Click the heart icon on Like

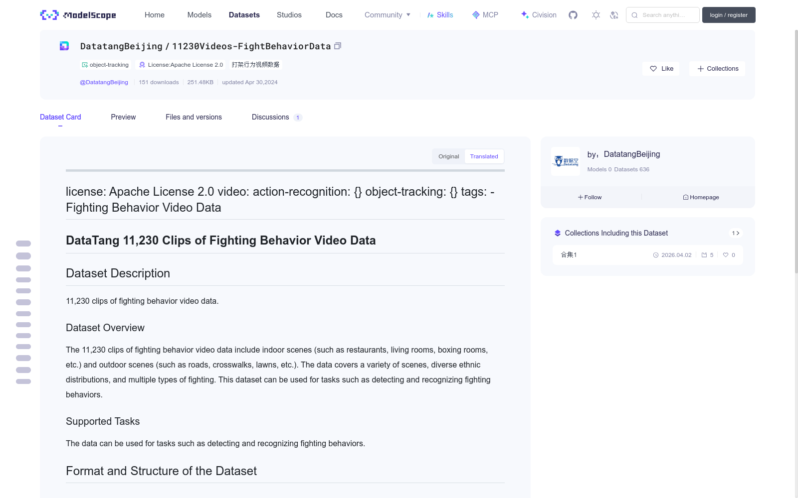tap(653, 69)
